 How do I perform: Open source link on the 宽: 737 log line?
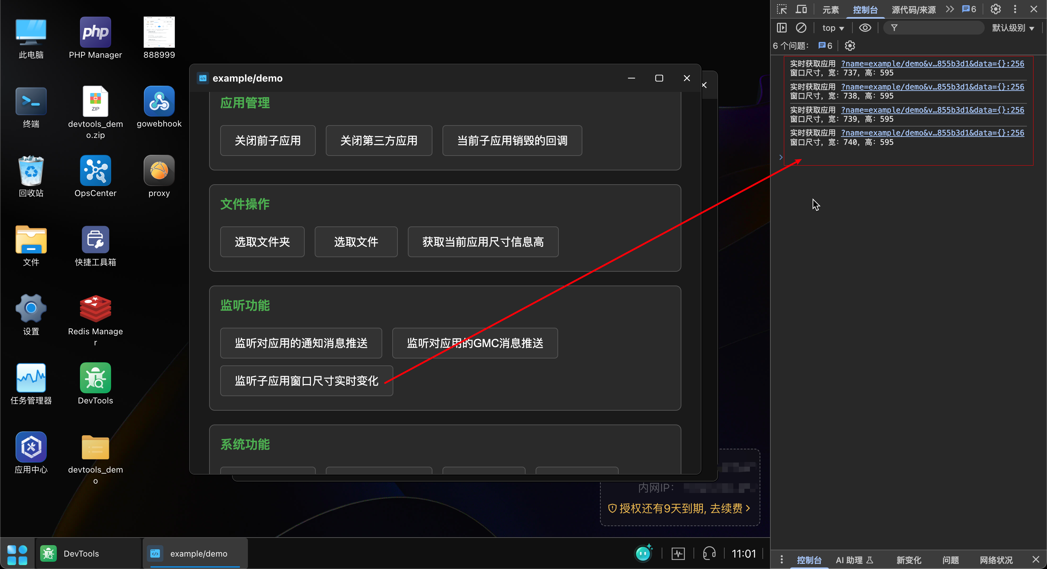[932, 64]
